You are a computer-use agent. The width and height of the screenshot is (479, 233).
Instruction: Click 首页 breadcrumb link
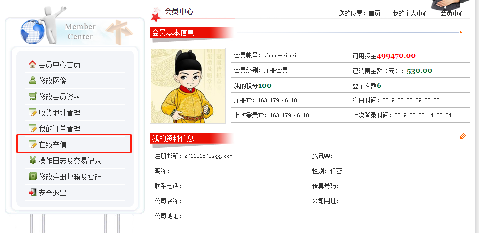tap(374, 13)
